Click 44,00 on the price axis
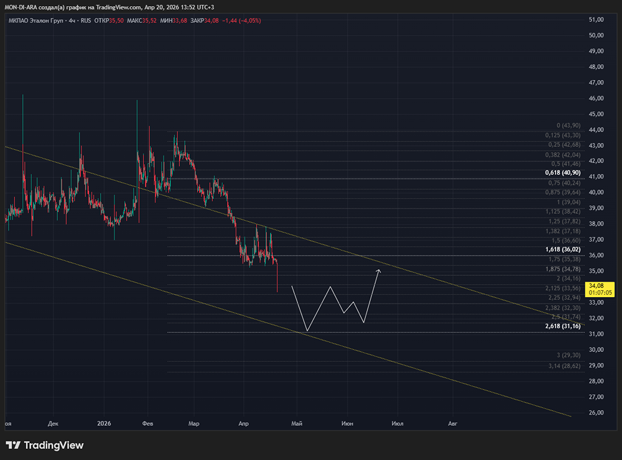The height and width of the screenshot is (460, 622). 596,130
